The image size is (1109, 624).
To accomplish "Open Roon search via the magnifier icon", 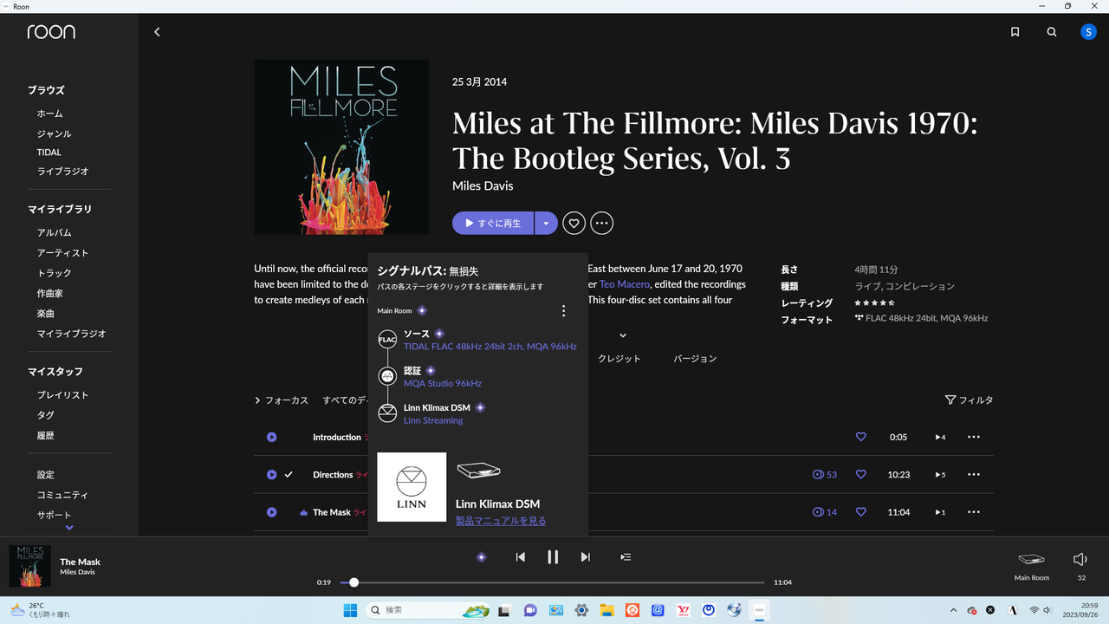I will click(x=1052, y=32).
